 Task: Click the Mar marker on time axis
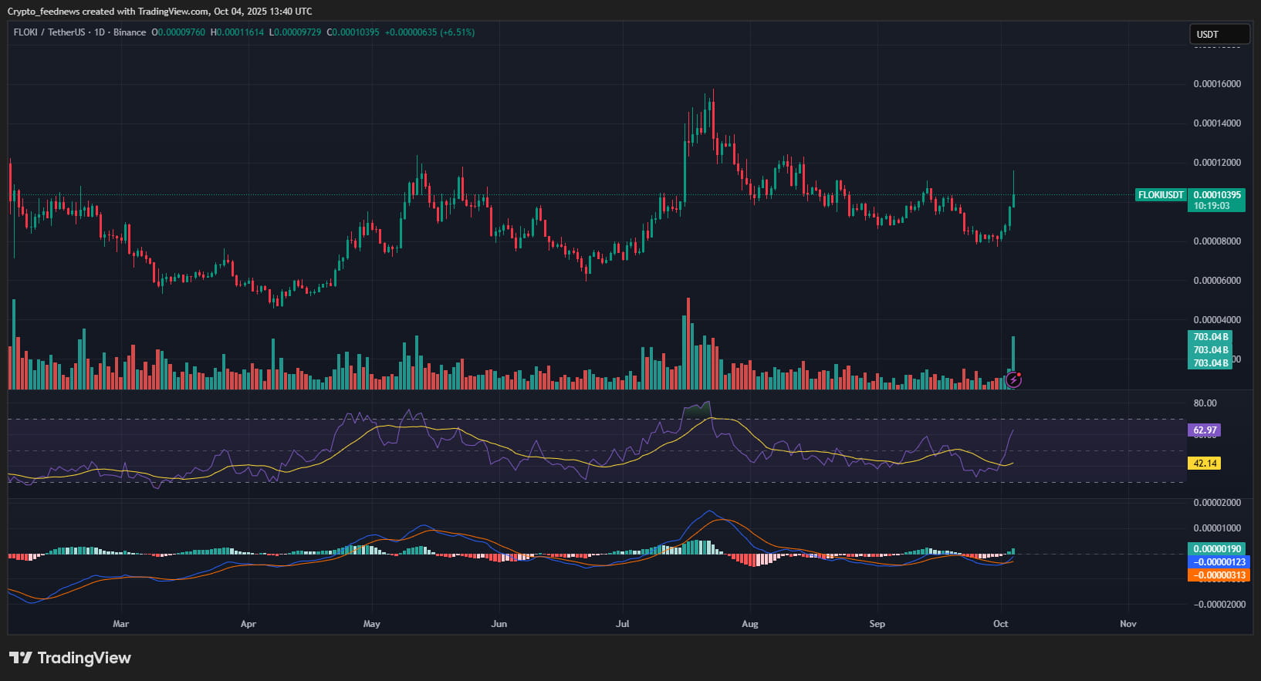(x=120, y=624)
